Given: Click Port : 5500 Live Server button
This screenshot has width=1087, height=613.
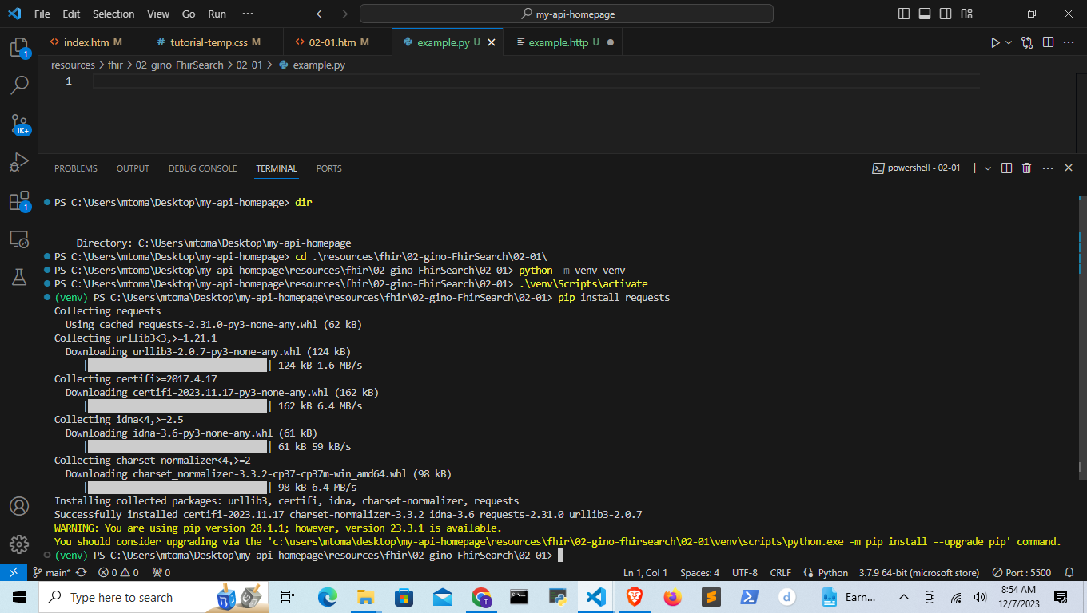Looking at the screenshot, I should point(1021,572).
